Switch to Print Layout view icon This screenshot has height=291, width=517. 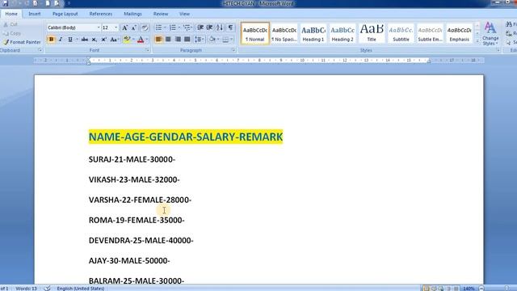pyautogui.click(x=427, y=289)
